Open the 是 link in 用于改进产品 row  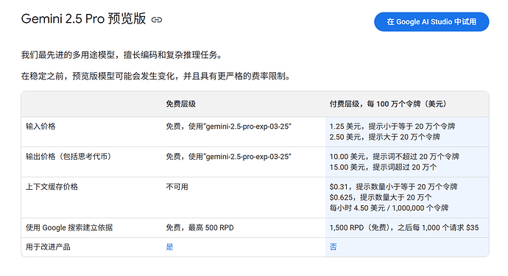(169, 247)
